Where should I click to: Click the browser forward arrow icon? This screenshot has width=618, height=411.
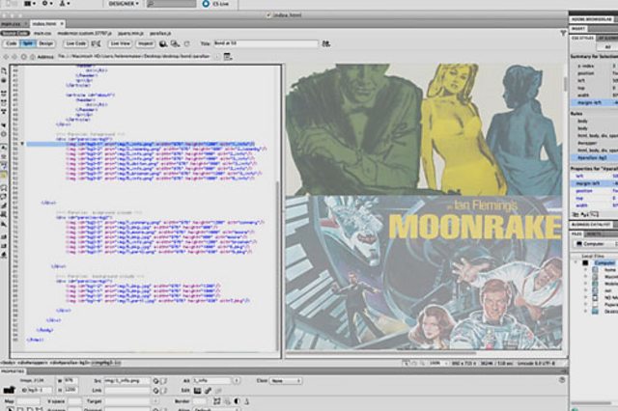click(14, 57)
